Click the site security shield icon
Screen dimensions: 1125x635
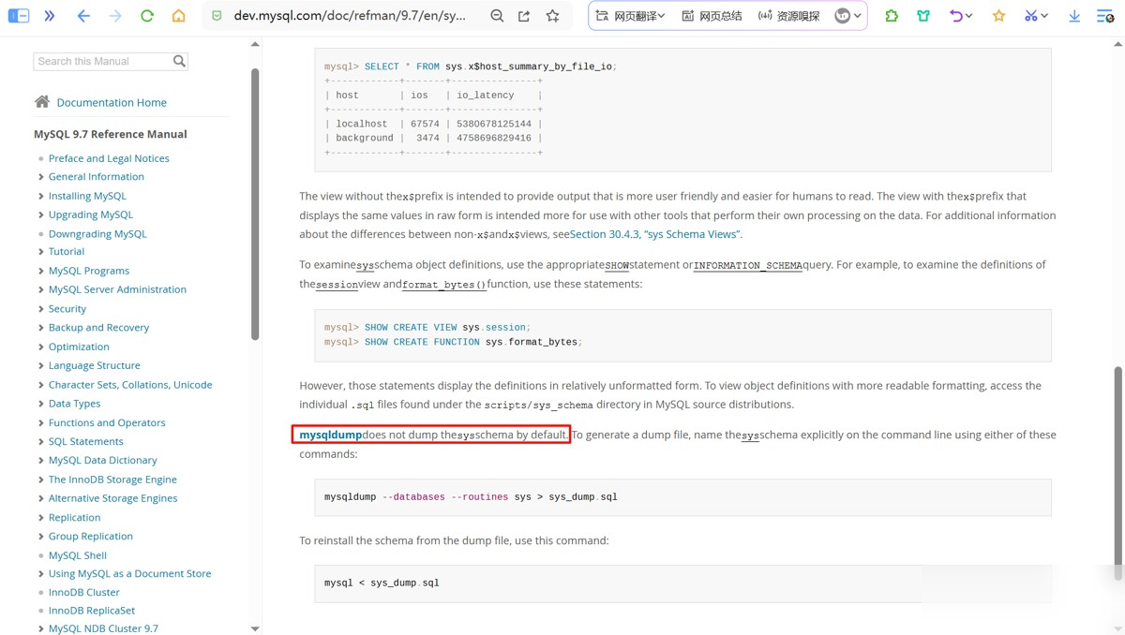(217, 16)
